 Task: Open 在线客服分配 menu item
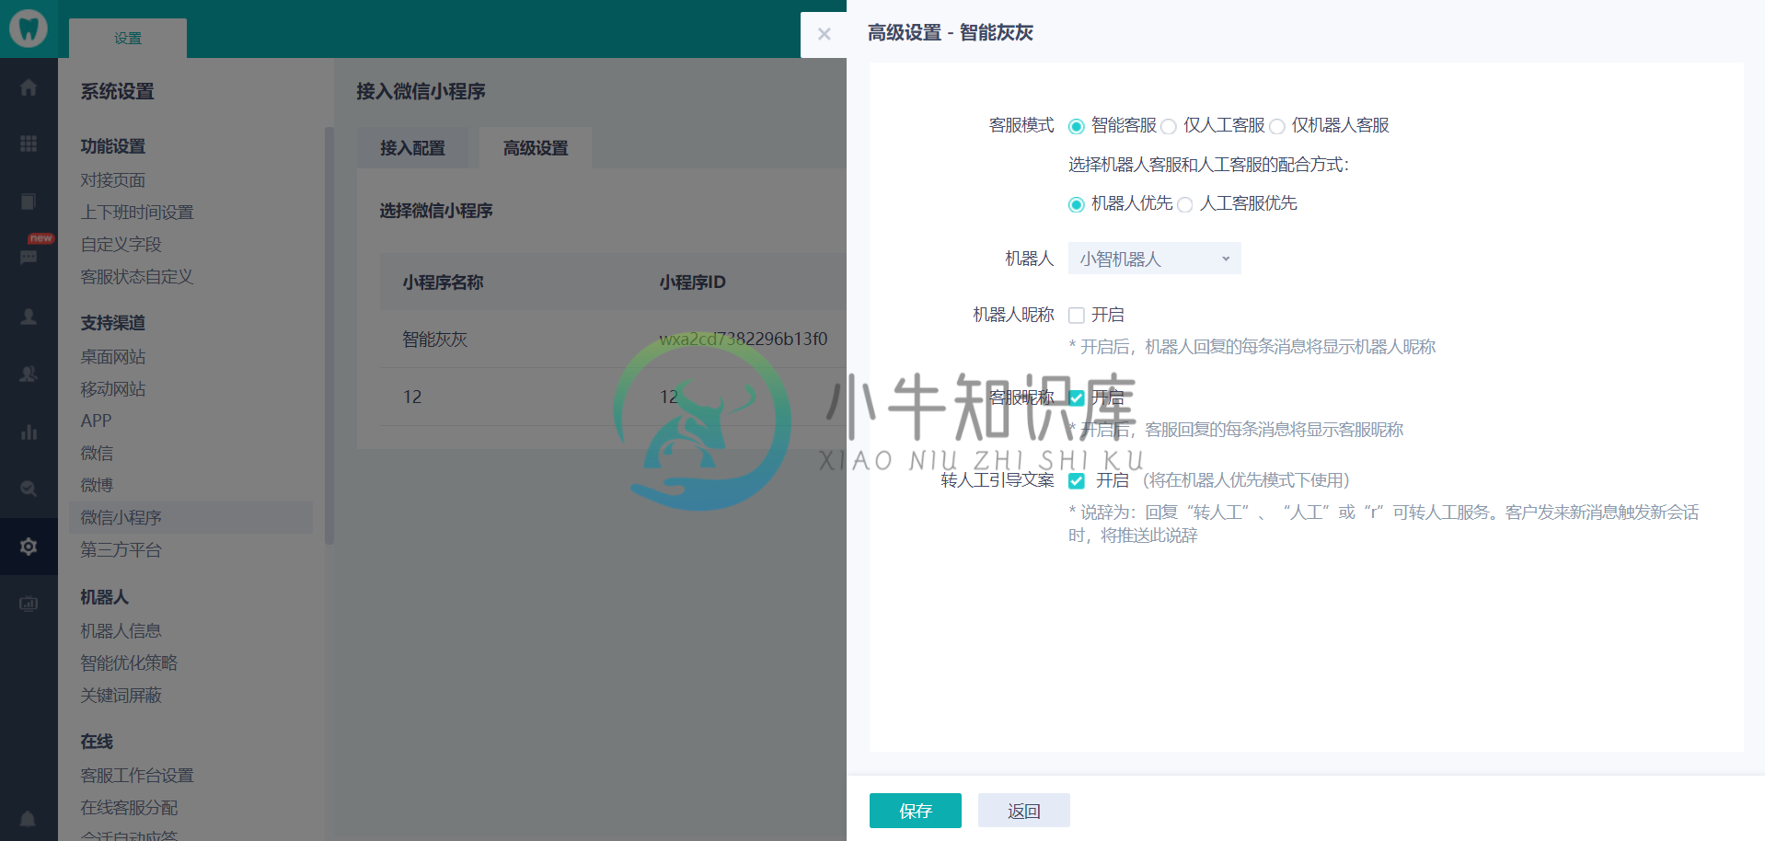click(129, 808)
